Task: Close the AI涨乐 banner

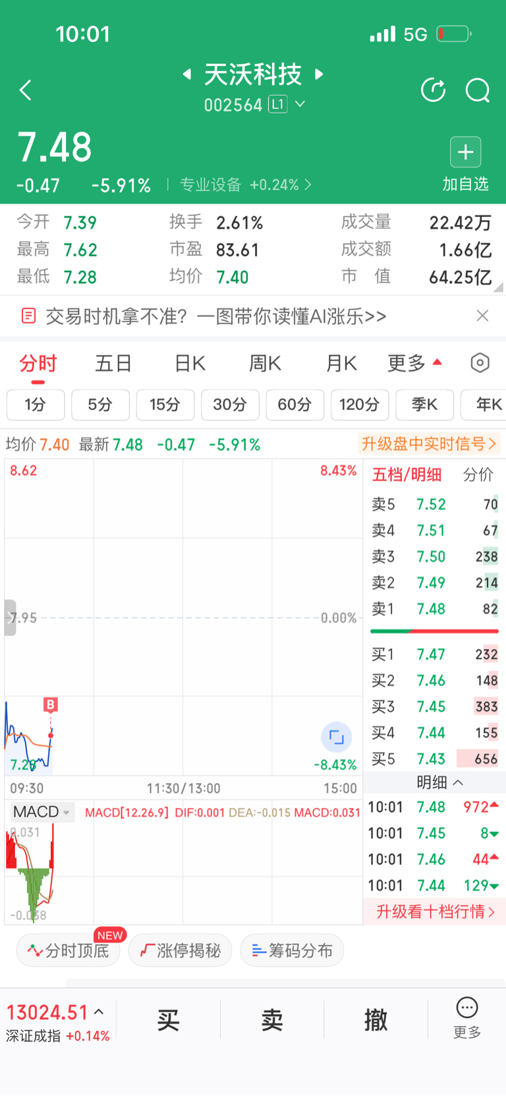Action: 482,316
